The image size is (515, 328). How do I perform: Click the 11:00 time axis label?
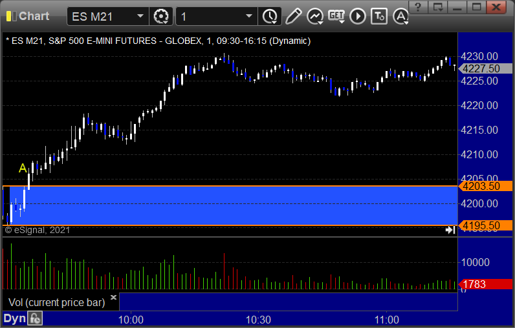coord(387,320)
